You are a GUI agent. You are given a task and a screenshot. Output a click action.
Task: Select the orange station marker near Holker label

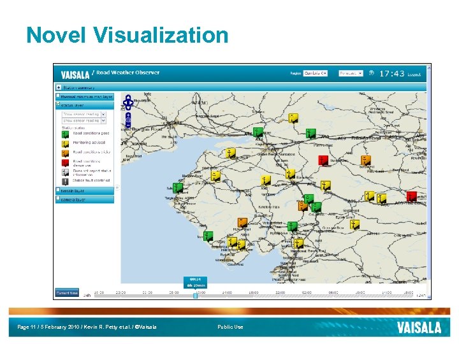point(242,222)
